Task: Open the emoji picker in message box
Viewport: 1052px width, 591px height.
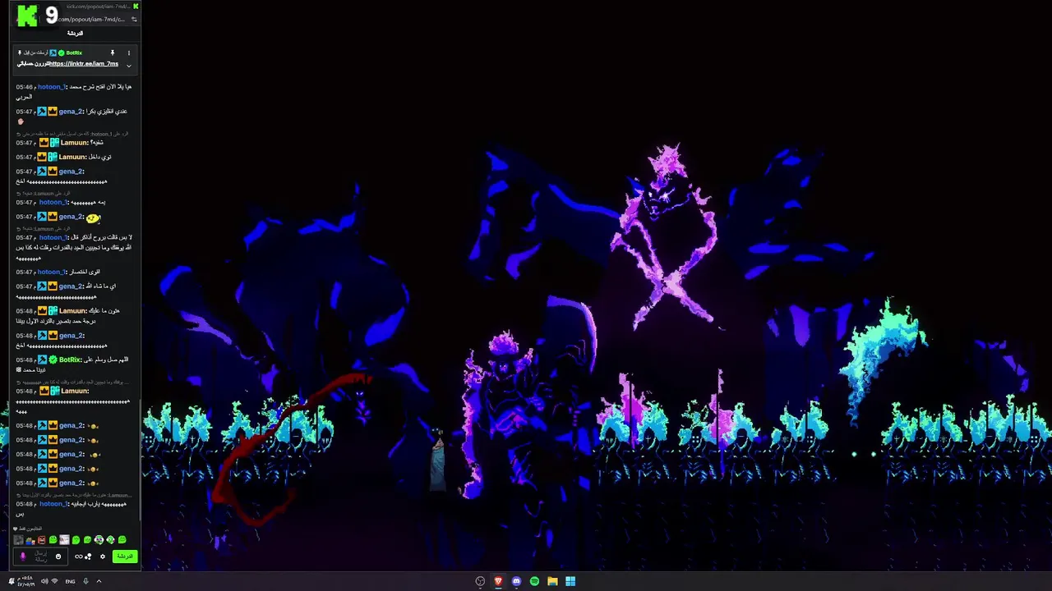Action: 58,557
